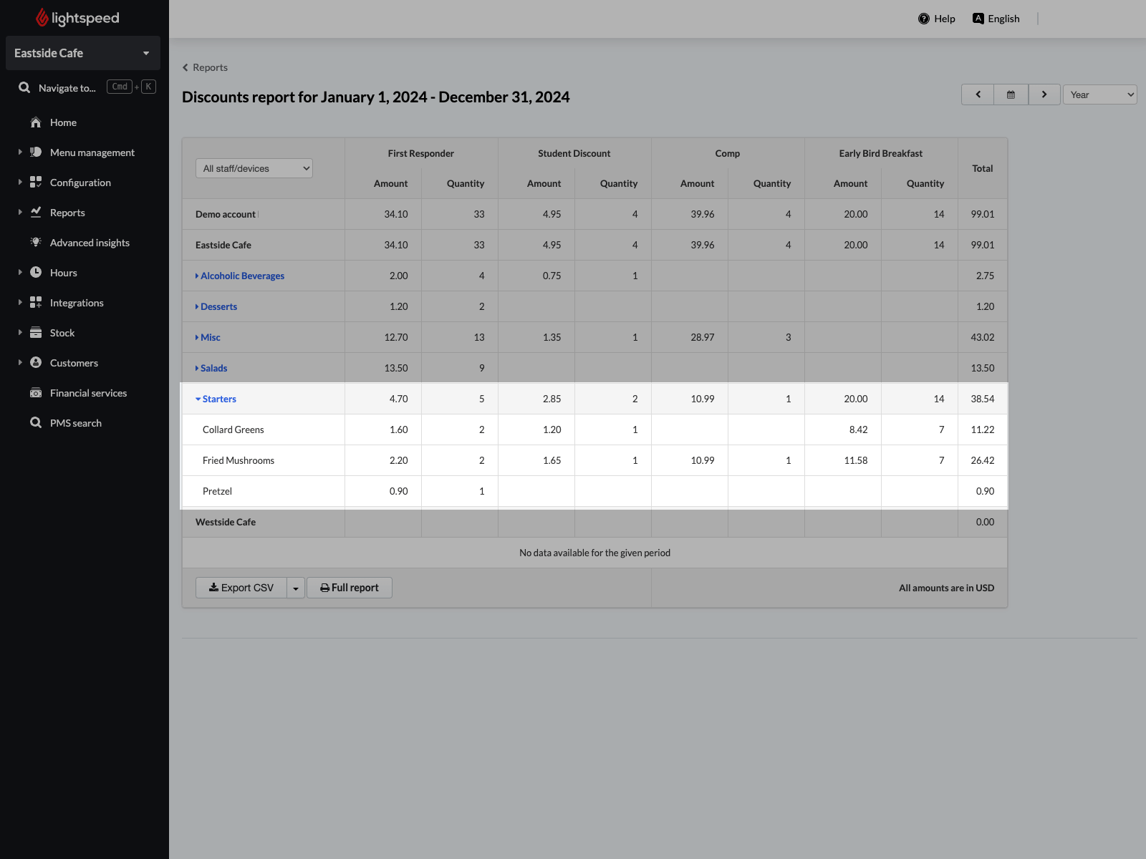Click the Demo account row label
This screenshot has height=859, width=1146.
(226, 214)
